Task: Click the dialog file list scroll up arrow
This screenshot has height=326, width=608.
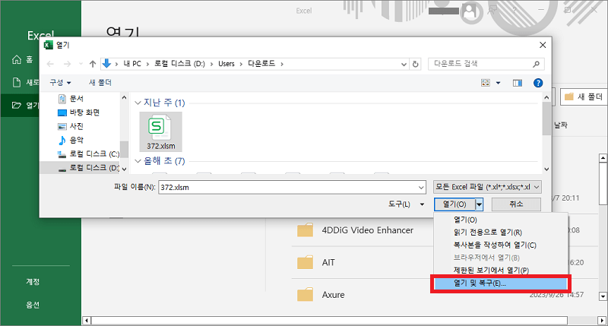Action: (546, 97)
